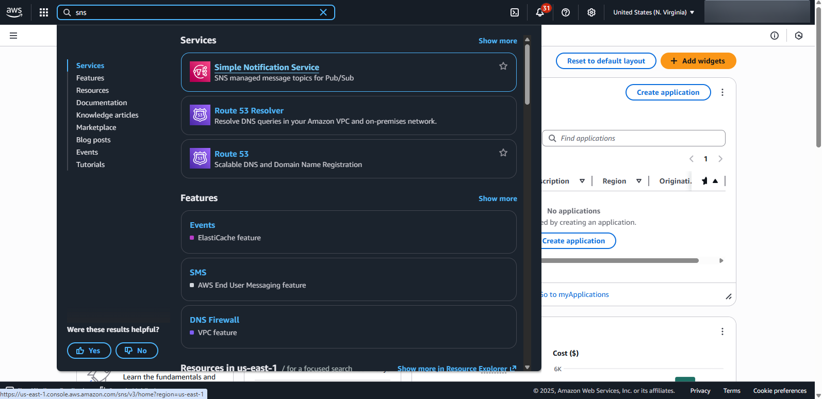The height and width of the screenshot is (399, 822).
Task: Clear the sns search text
Action: click(323, 12)
